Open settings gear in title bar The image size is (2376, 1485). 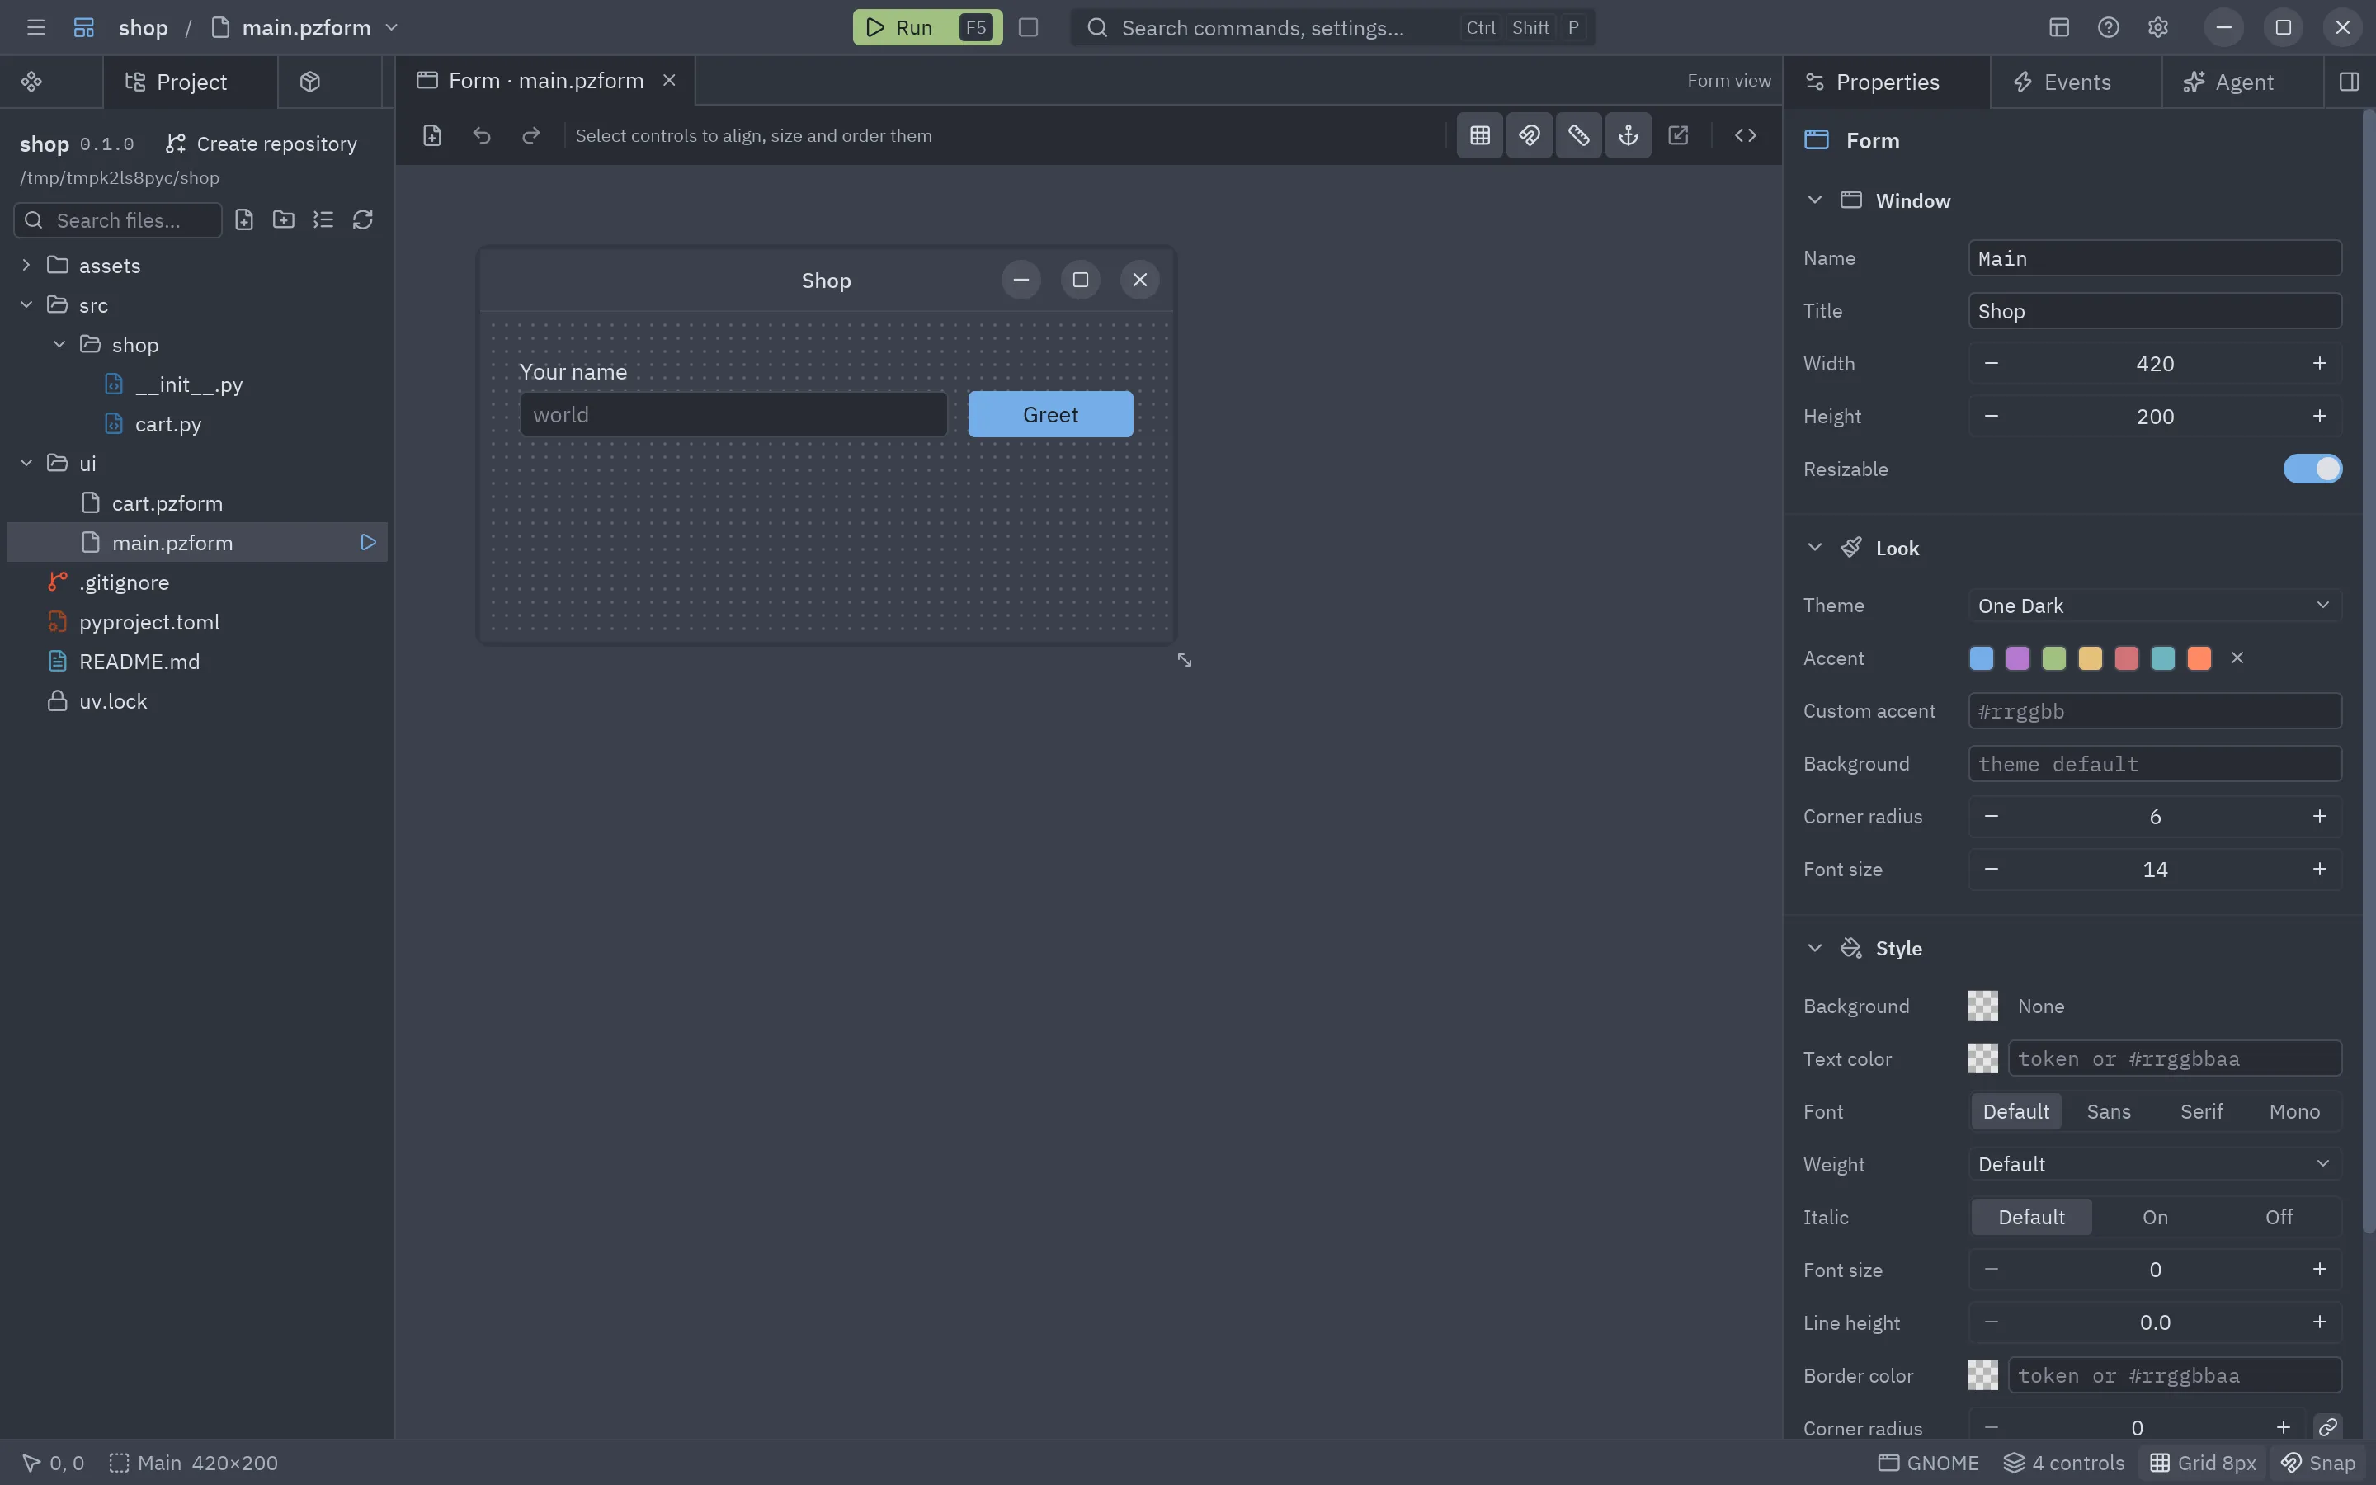tap(2157, 27)
